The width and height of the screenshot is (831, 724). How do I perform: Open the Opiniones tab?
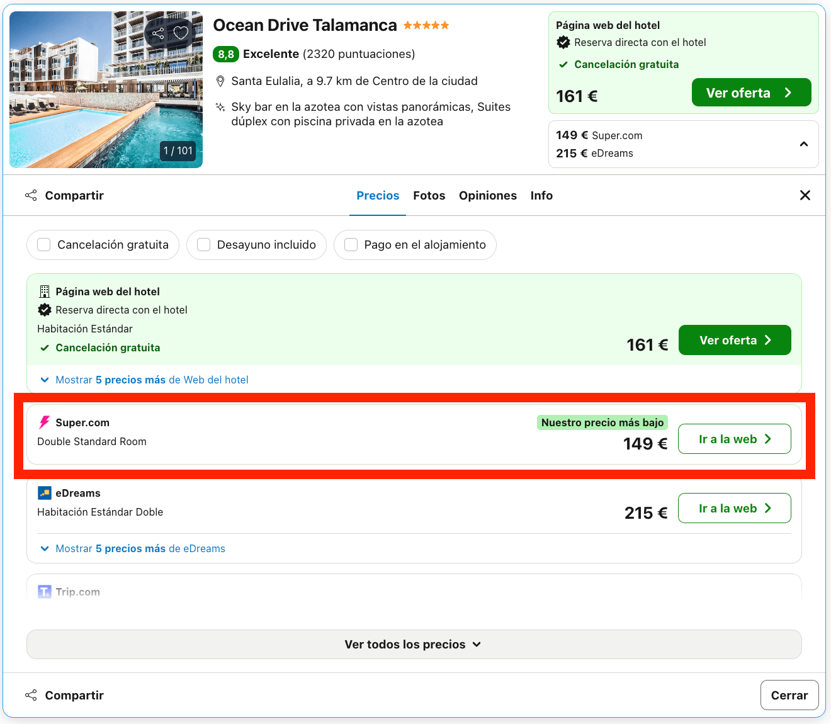487,196
